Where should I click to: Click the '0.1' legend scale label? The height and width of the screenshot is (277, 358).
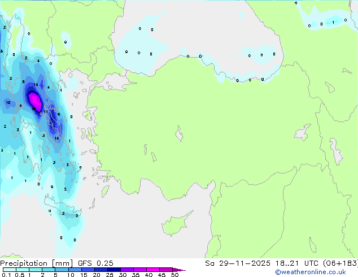pyautogui.click(x=6, y=275)
